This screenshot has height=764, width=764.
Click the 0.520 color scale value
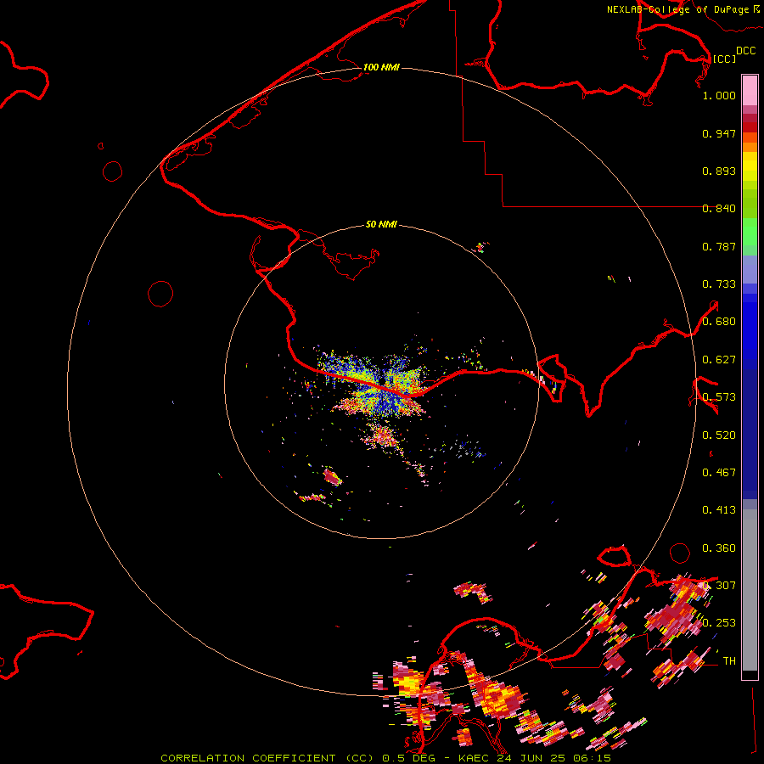click(x=719, y=435)
